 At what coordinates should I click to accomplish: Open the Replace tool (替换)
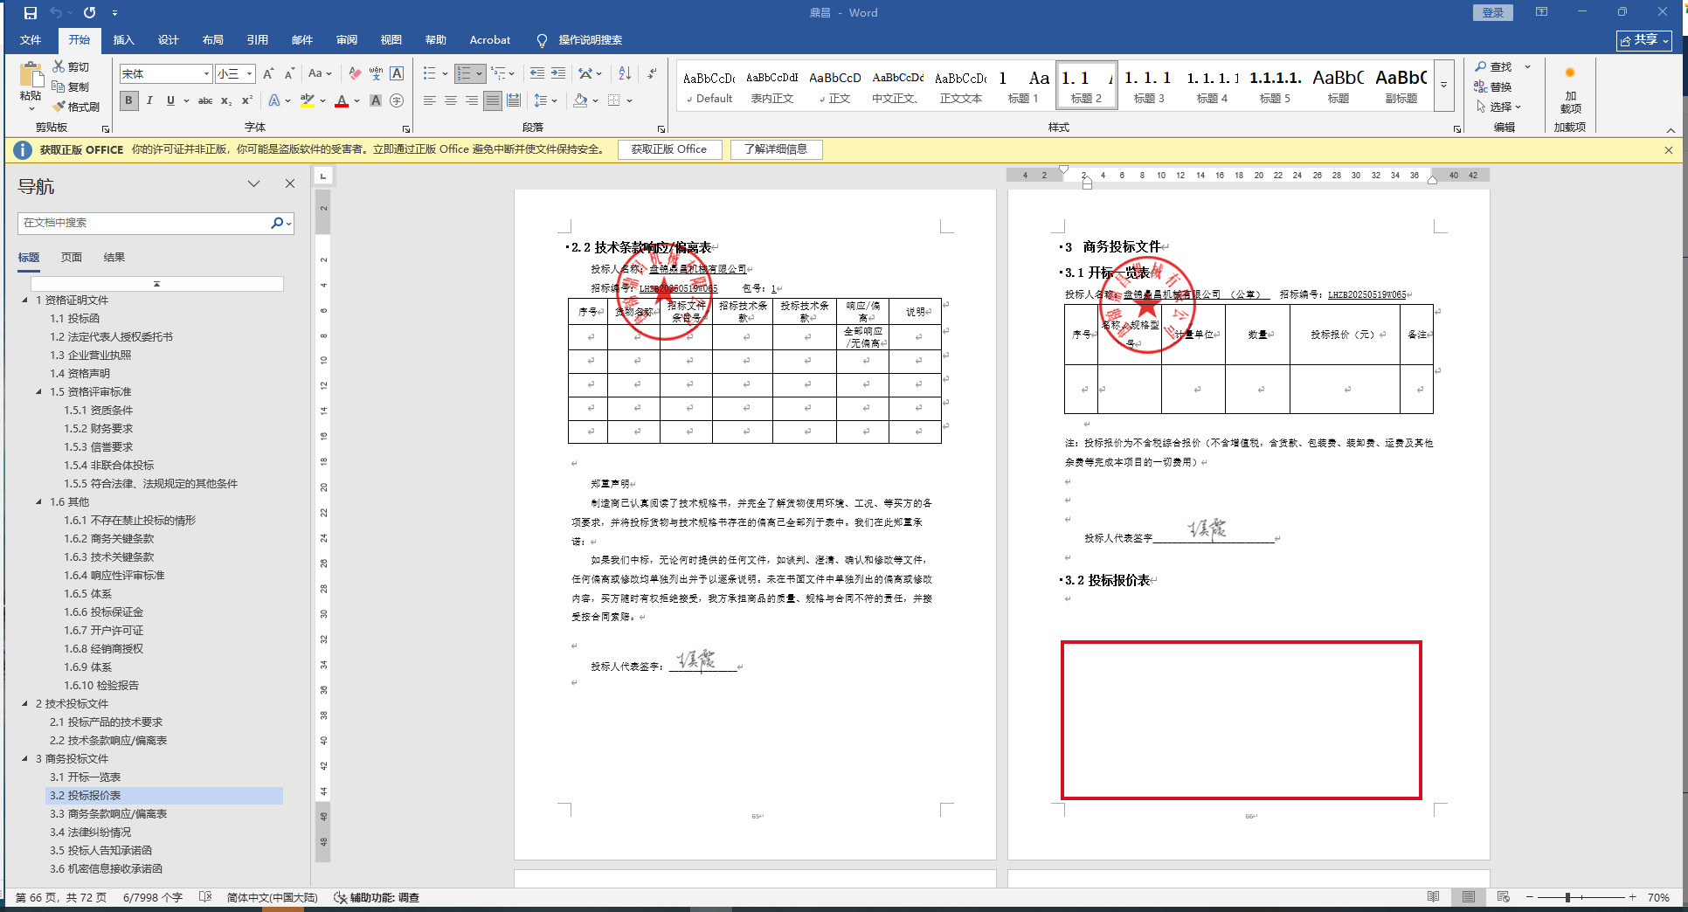pos(1494,86)
